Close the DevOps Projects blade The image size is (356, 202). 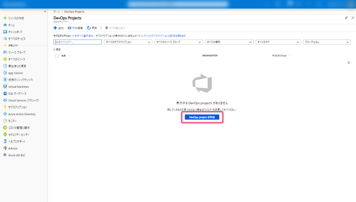(353, 18)
